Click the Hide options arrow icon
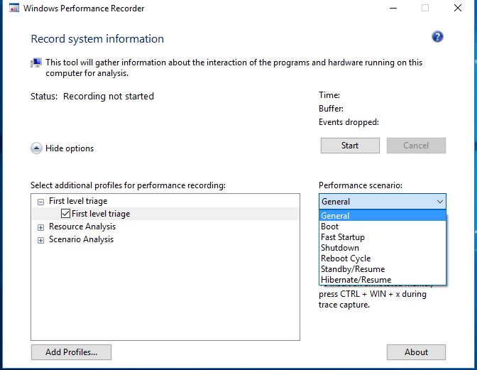The width and height of the screenshot is (477, 370). pos(36,148)
